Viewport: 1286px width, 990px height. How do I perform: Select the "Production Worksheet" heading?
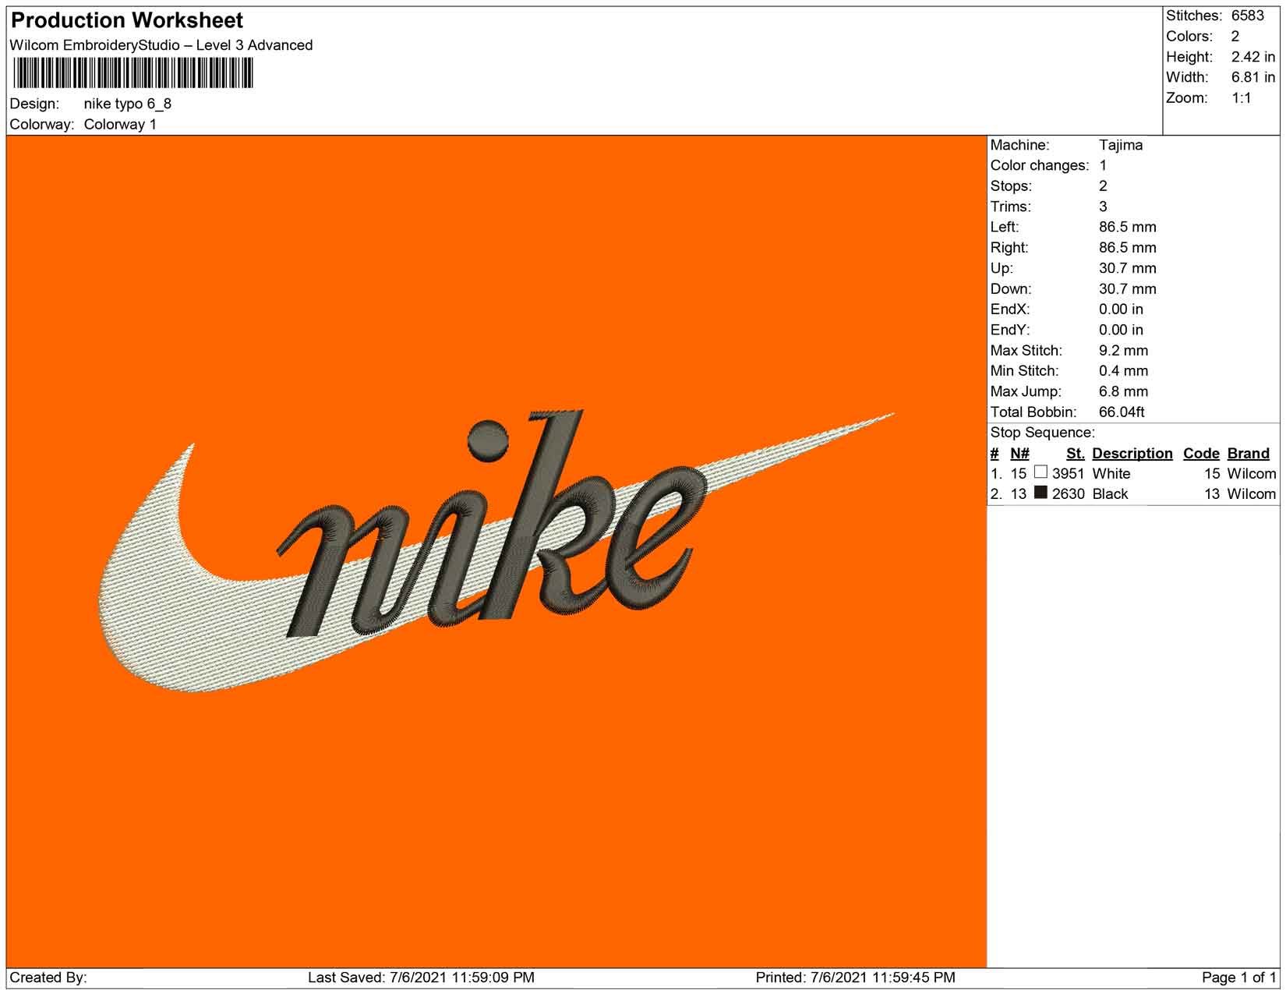(x=127, y=20)
